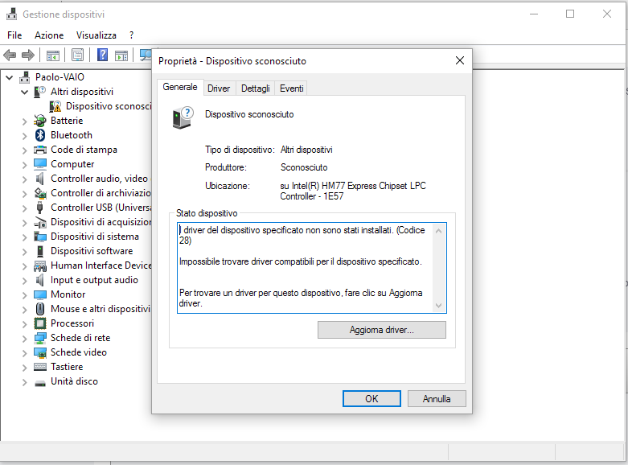Image resolution: width=628 pixels, height=465 pixels.
Task: Click the unknown device icon in dialog
Action: [x=183, y=117]
